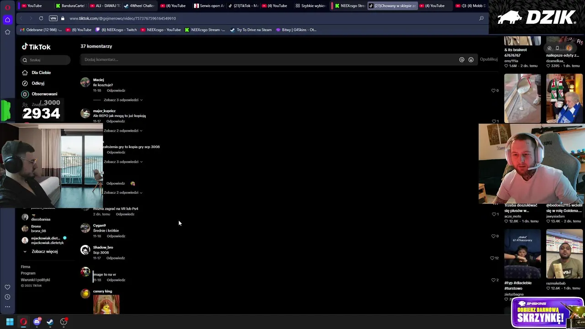The image size is (585, 329).
Task: Open the TikTok home logo
Action: click(x=36, y=47)
